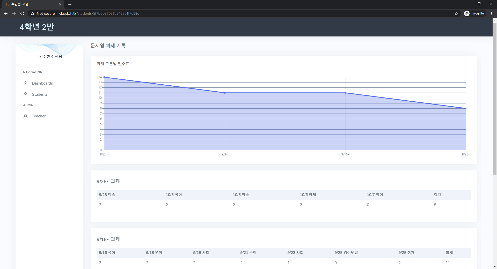Click the 9/25 창체 column header
The height and width of the screenshot is (269, 497).
(406, 253)
